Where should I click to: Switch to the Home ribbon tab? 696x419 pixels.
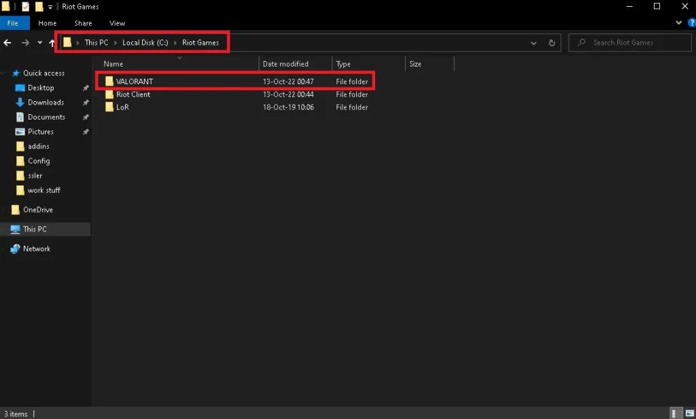click(47, 23)
